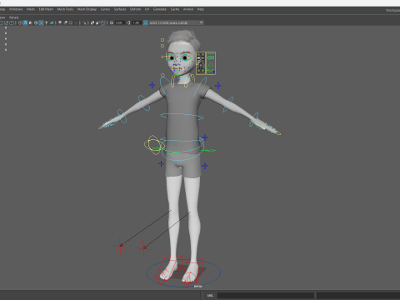Toggle Use All Lights icon
Screen dimensions: 400x300
pos(47,22)
